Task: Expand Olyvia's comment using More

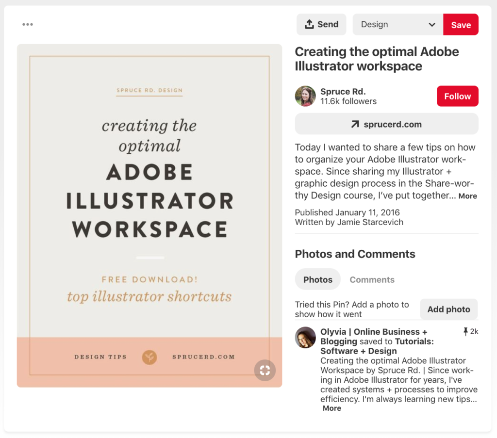Action: (x=331, y=408)
